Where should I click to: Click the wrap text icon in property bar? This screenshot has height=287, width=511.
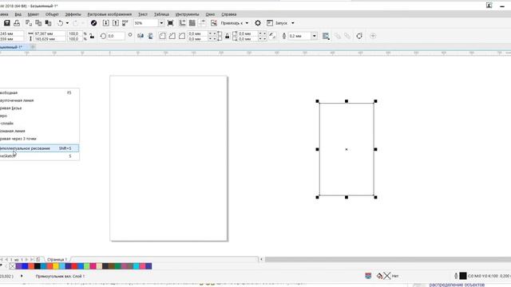(x=326, y=36)
